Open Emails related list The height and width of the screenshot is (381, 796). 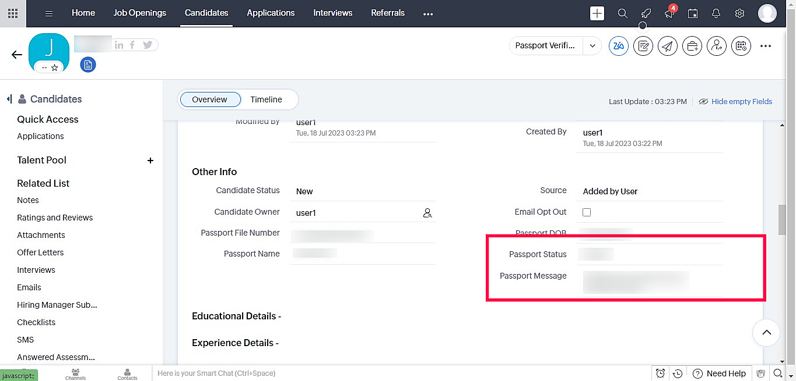[29, 287]
